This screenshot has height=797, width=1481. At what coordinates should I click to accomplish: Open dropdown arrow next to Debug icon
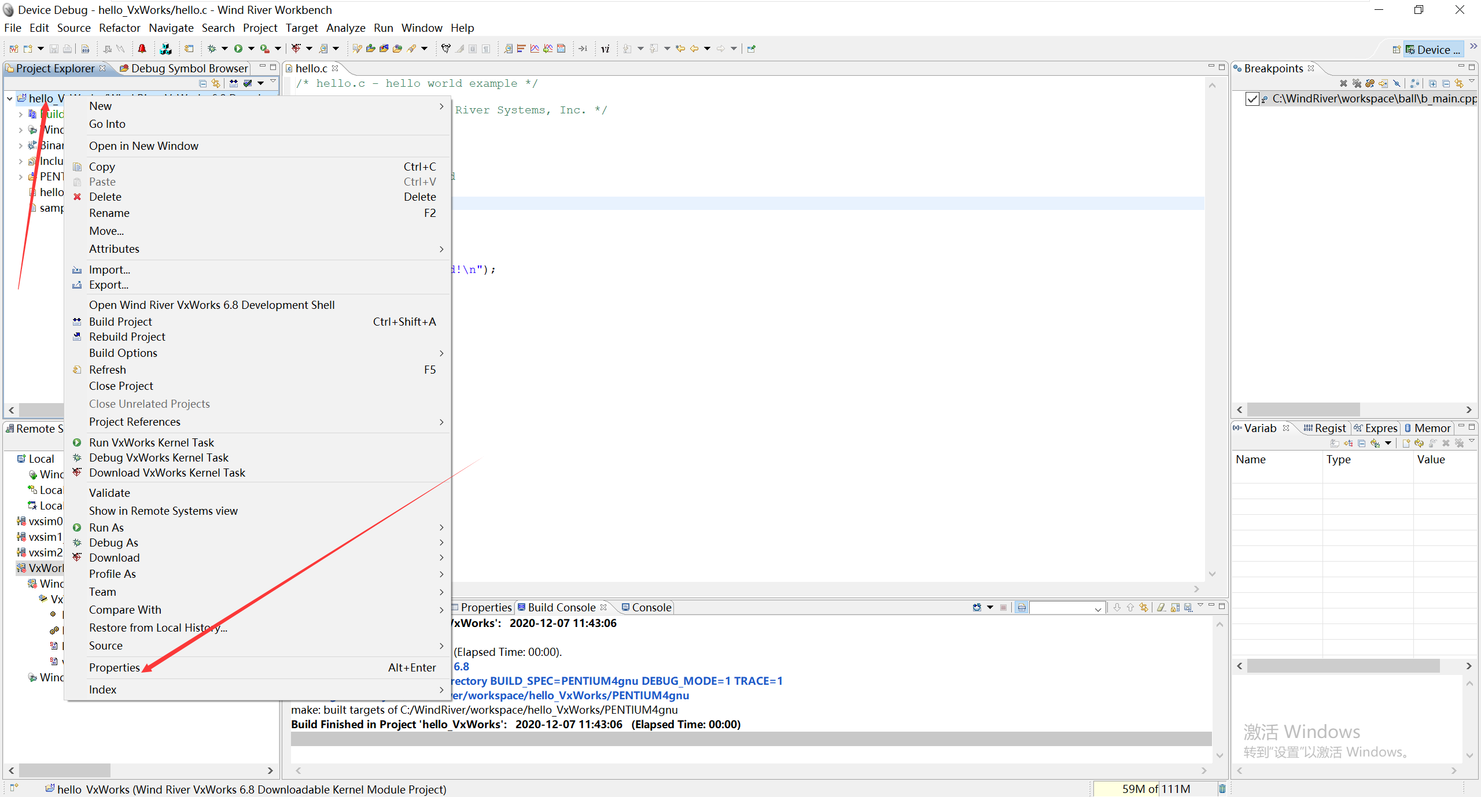pos(224,49)
